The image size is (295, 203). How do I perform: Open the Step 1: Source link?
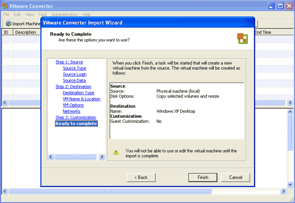[x=69, y=62]
